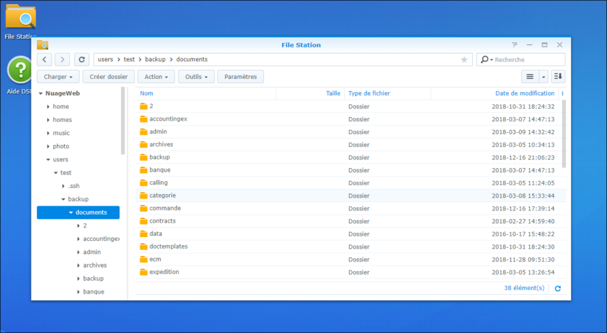The height and width of the screenshot is (333, 607).
Task: Click backup in the breadcrumb path
Action: (155, 59)
